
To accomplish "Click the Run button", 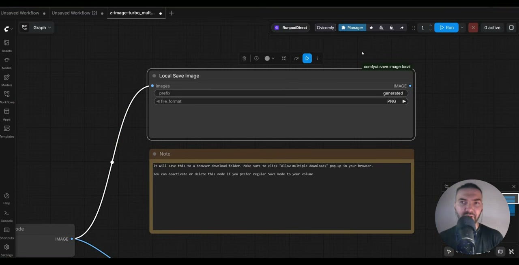I will pyautogui.click(x=446, y=28).
